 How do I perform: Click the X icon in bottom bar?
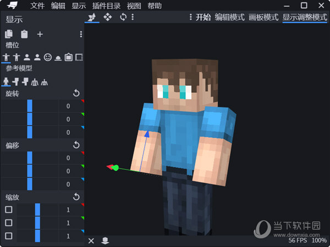pos(91,241)
